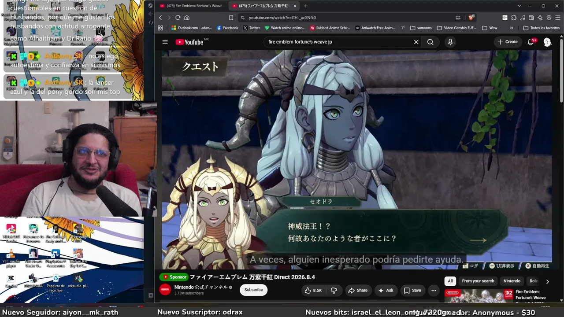
Task: Show more filter chips with the right chevron
Action: 548,281
